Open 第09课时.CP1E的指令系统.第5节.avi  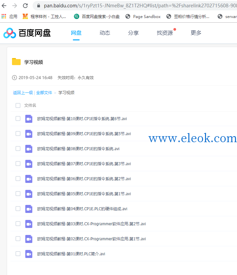point(84,134)
